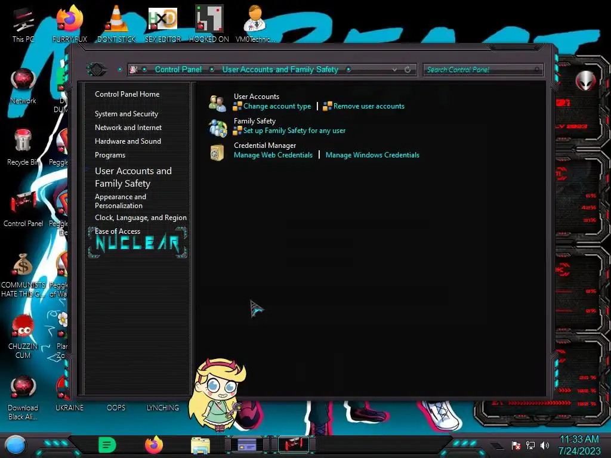611x458 pixels.
Task: Click the shield icon beside Change account type
Action: [237, 106]
